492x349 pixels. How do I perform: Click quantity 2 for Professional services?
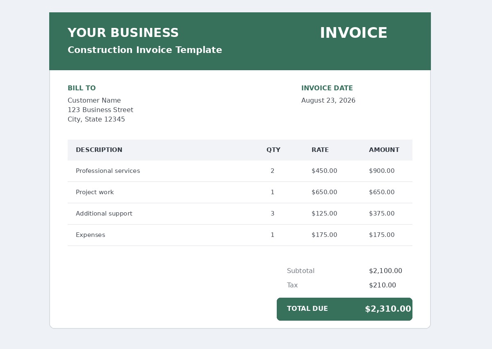[273, 171]
